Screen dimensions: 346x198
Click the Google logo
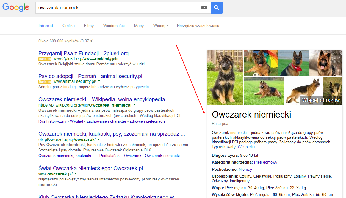[x=16, y=7]
